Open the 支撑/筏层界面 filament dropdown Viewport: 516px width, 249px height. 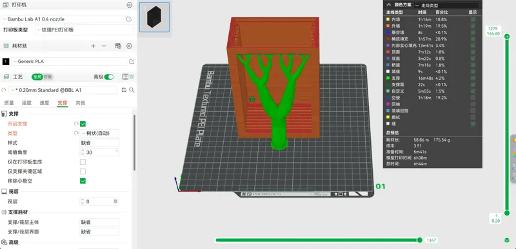tap(99, 232)
